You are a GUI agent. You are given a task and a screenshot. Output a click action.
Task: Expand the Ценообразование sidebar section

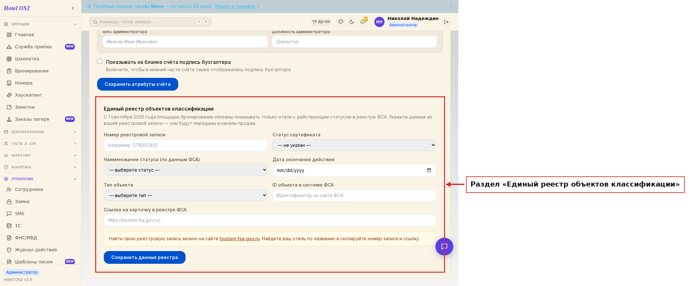point(40,132)
